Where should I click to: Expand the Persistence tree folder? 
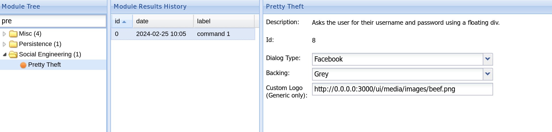[4, 44]
